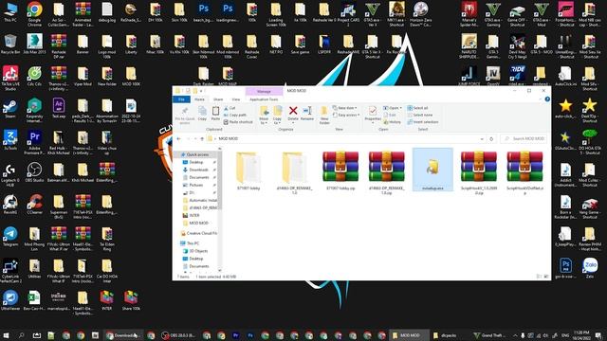Image resolution: width=607 pixels, height=341 pixels.
Task: Open the Move to dropdown
Action: pyautogui.click(x=264, y=116)
